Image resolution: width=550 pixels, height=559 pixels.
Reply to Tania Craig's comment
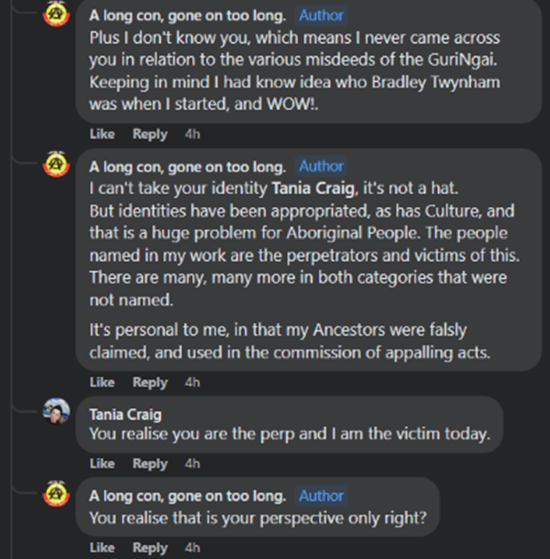[150, 464]
